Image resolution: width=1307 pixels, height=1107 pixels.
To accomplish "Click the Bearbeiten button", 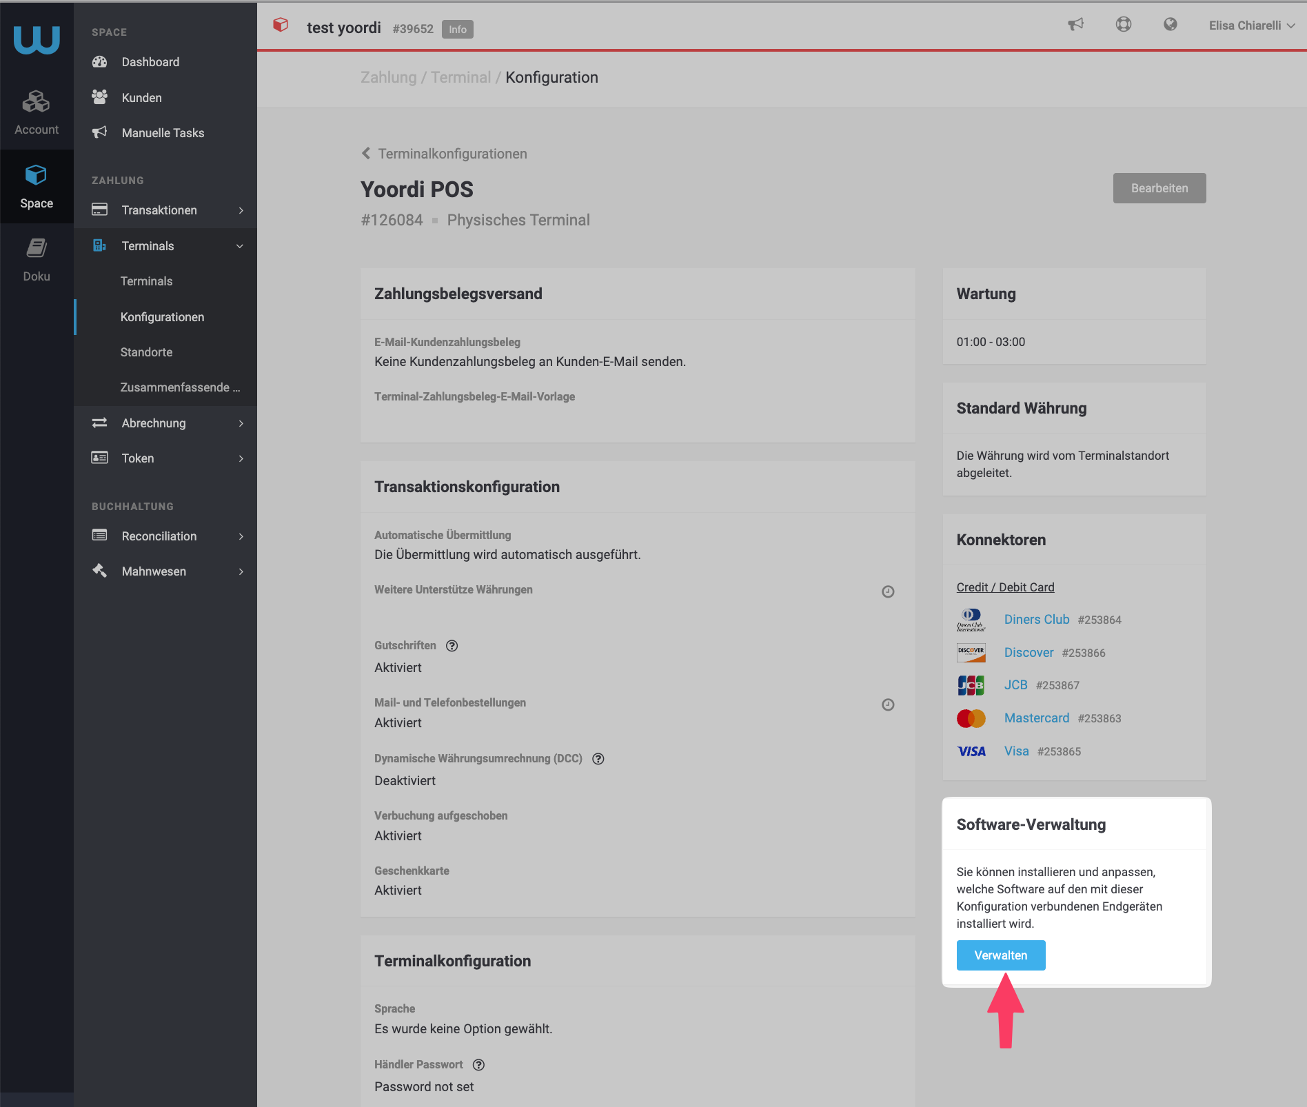I will [1159, 188].
